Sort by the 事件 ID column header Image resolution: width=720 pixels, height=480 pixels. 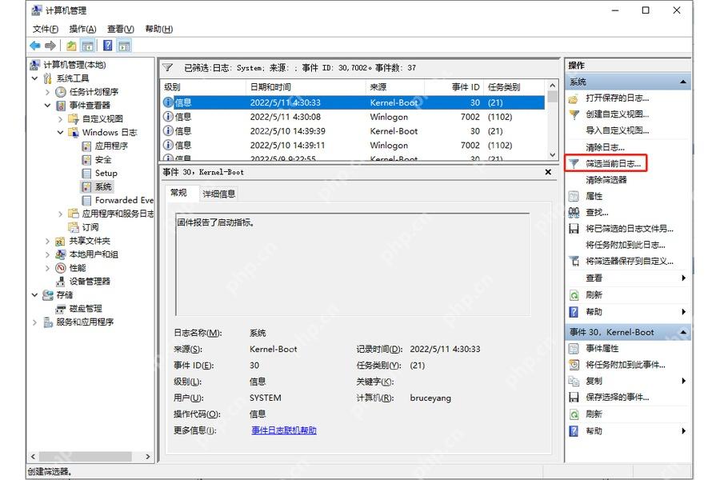click(x=453, y=87)
